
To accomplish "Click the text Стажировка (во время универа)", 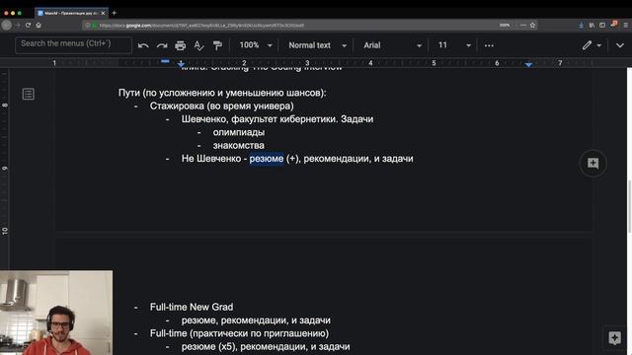I will coord(221,106).
